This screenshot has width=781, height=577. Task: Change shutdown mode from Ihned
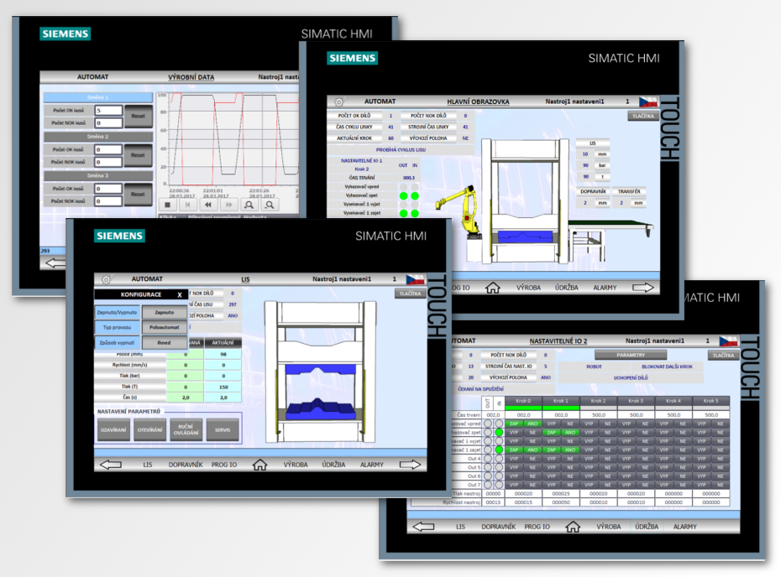[165, 342]
